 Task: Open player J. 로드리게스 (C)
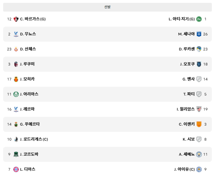pyautogui.click(x=34, y=139)
